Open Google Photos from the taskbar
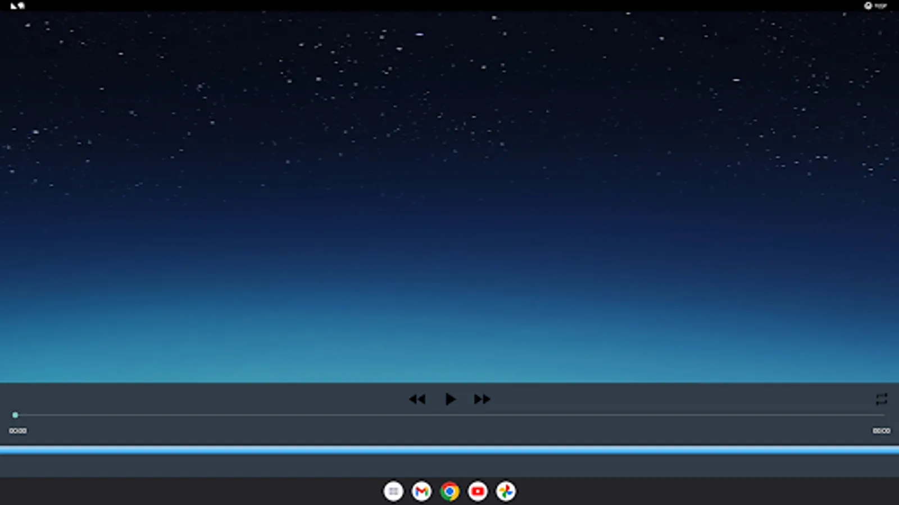Image resolution: width=899 pixels, height=505 pixels. click(x=506, y=492)
